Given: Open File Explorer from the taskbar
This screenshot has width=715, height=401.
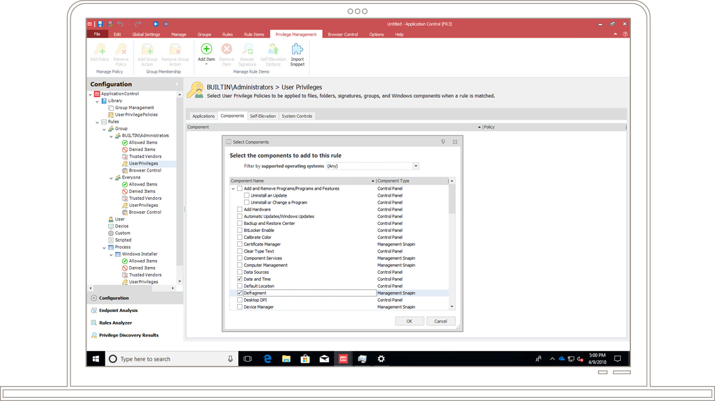Looking at the screenshot, I should (x=287, y=359).
